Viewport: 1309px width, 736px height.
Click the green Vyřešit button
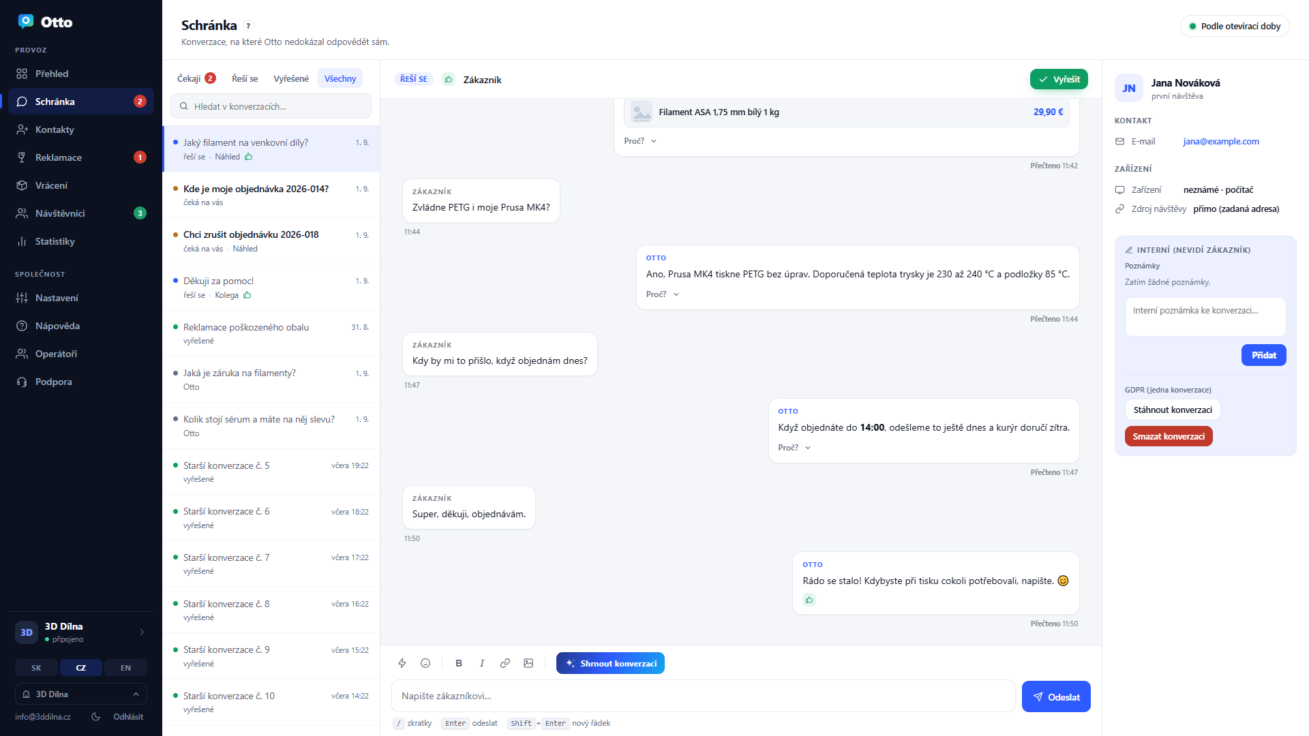(x=1059, y=79)
